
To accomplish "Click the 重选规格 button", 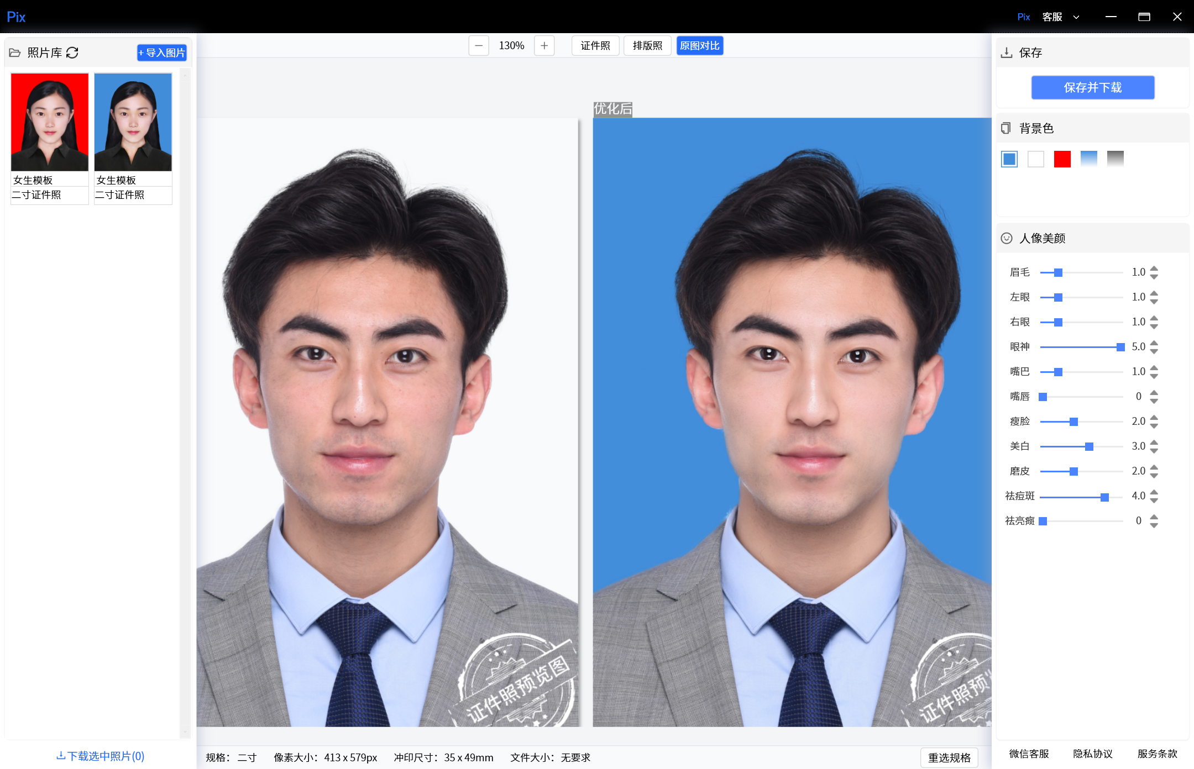I will (x=949, y=757).
